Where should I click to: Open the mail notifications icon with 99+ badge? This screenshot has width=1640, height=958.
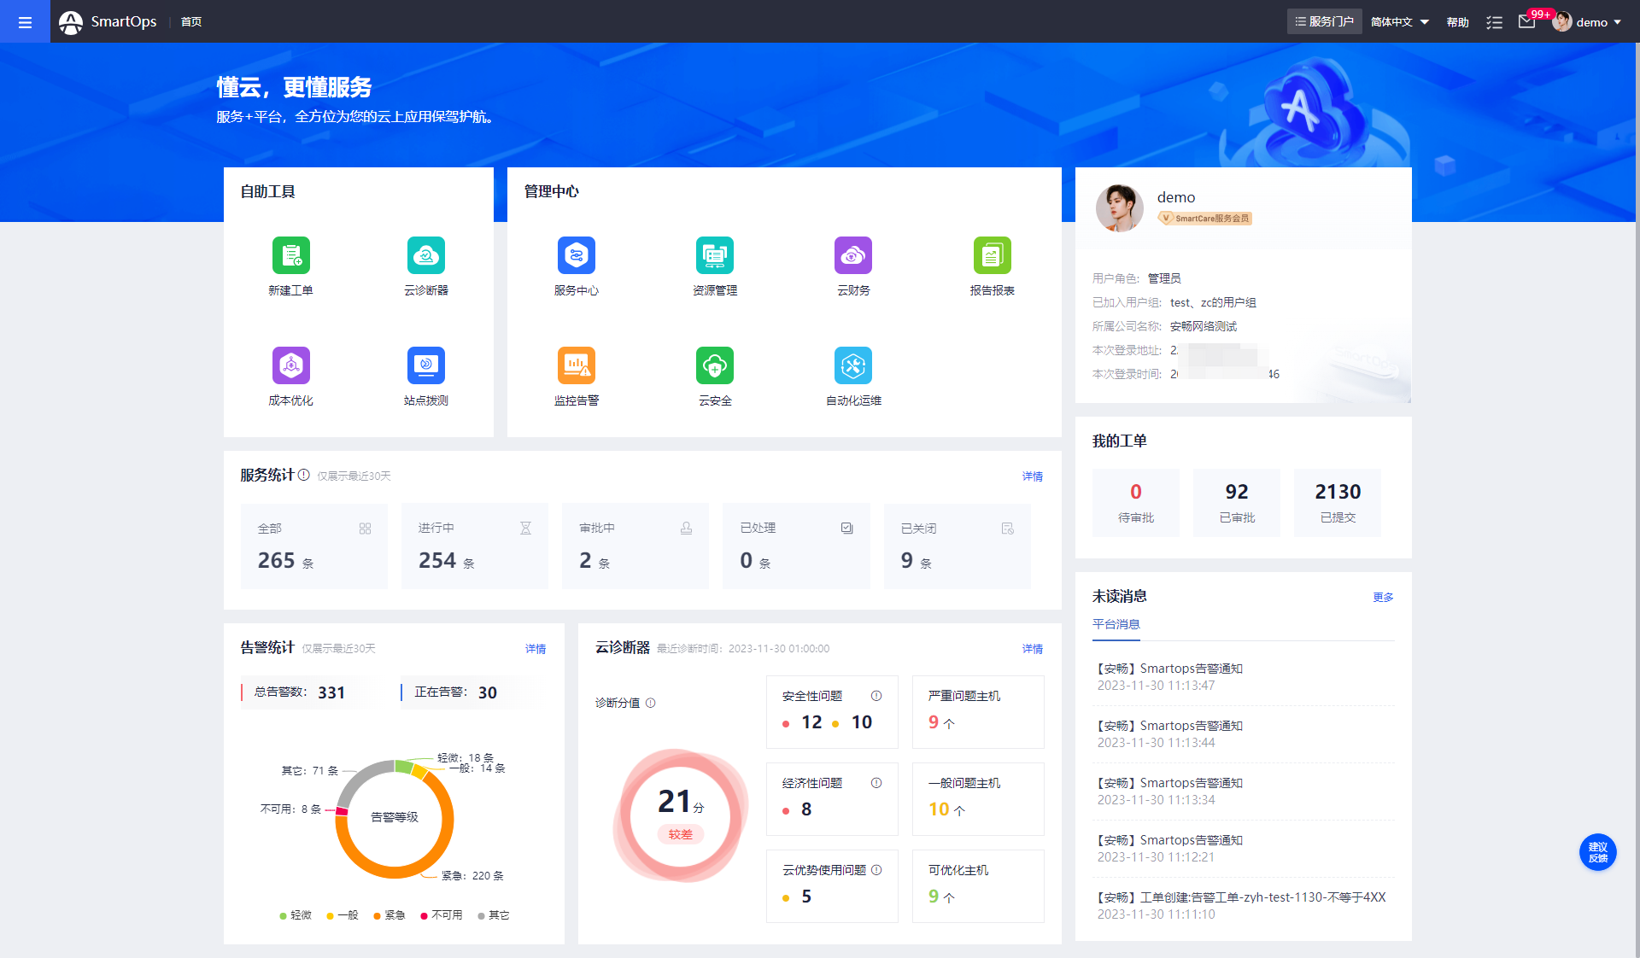1526,22
